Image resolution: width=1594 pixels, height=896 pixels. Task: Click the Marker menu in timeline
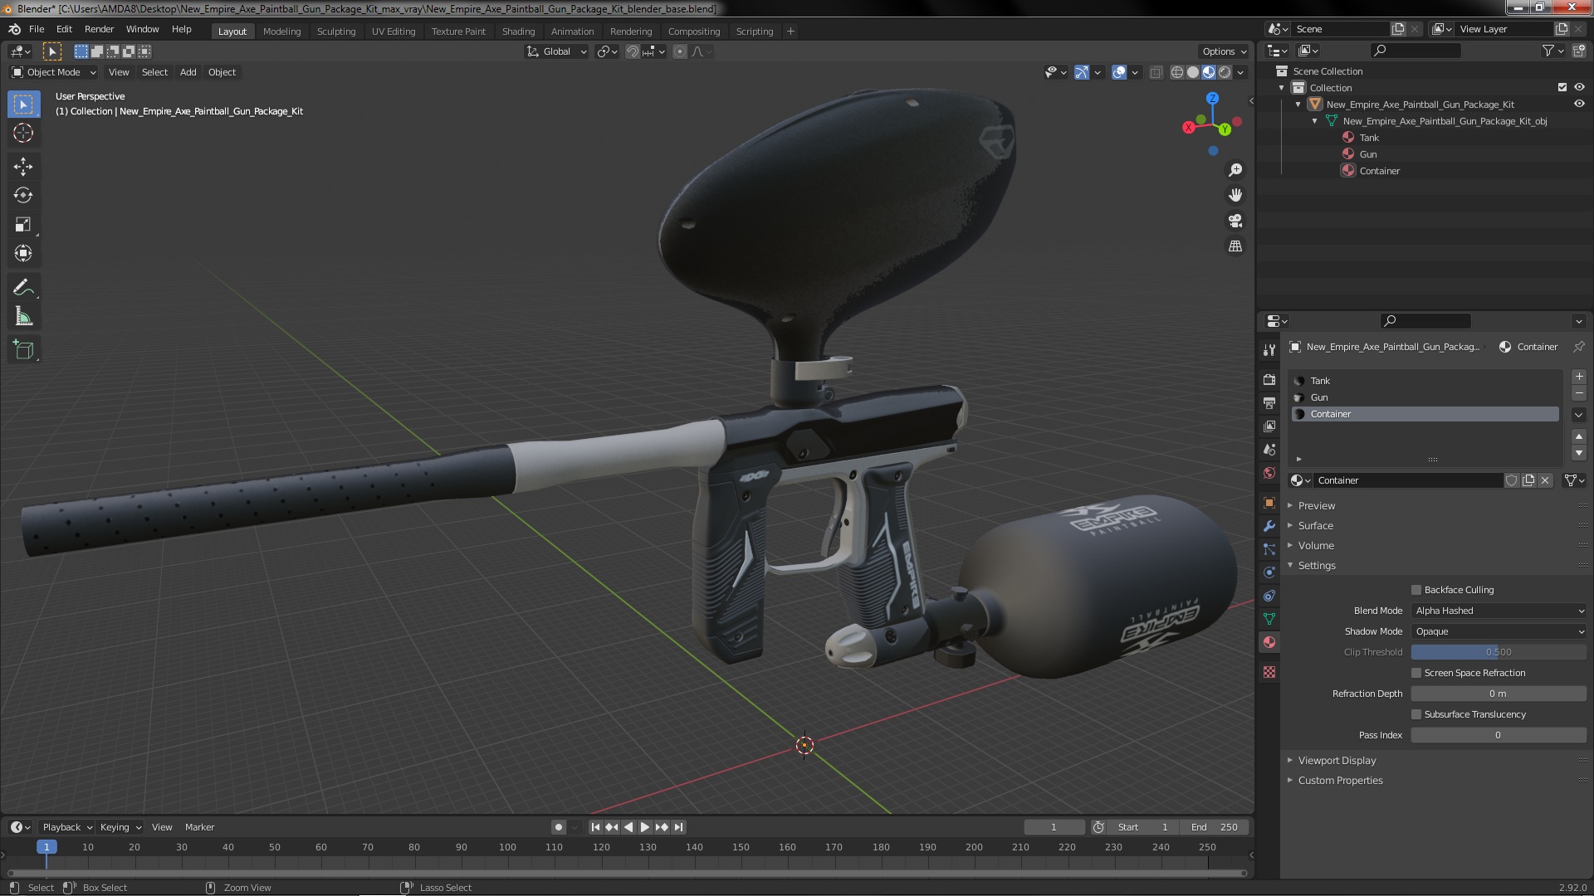point(199,827)
